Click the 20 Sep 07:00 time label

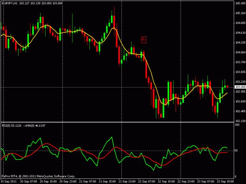(29, 182)
